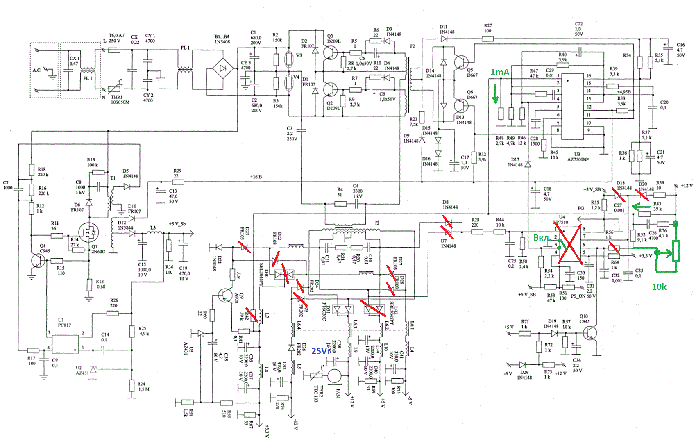Click the "R24" resistor designator
The image size is (696, 448).
(141, 384)
